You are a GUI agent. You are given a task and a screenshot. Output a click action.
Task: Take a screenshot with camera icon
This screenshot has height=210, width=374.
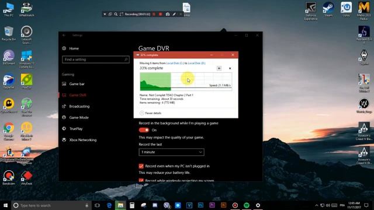pos(168,14)
